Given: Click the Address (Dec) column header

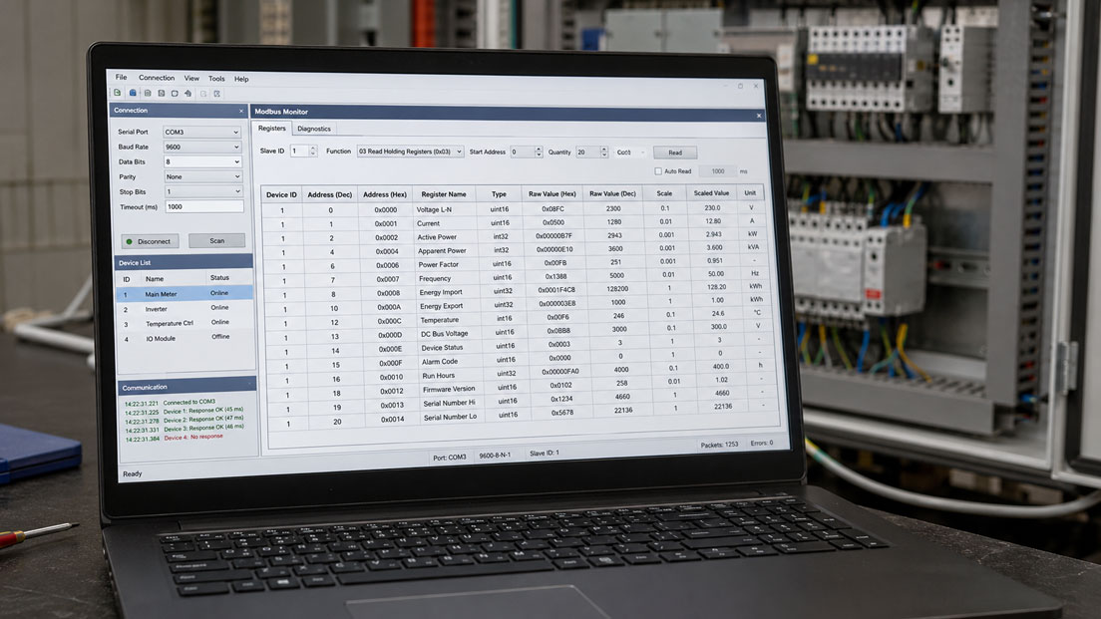Looking at the screenshot, I should [x=329, y=195].
